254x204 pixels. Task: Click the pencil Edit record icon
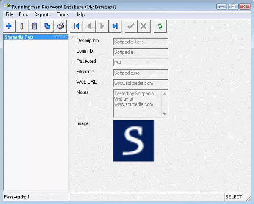[22, 26]
